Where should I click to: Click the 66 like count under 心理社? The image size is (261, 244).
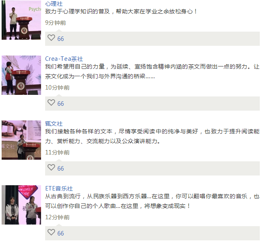coord(61,39)
